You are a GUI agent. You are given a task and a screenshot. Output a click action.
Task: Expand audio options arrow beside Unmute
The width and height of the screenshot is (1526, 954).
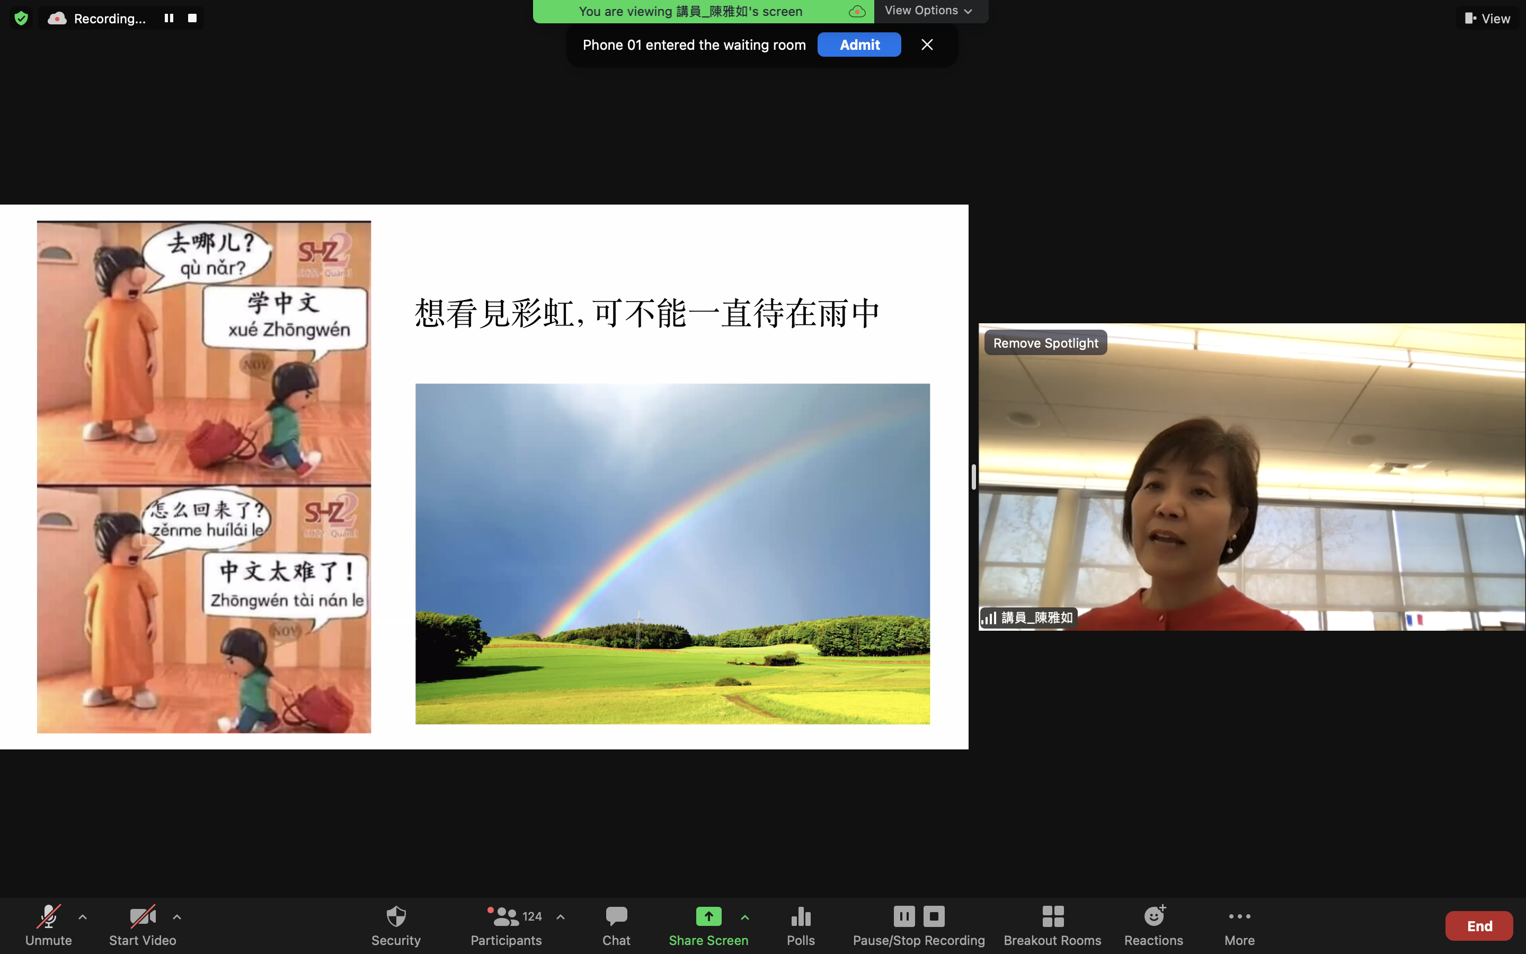pyautogui.click(x=83, y=917)
